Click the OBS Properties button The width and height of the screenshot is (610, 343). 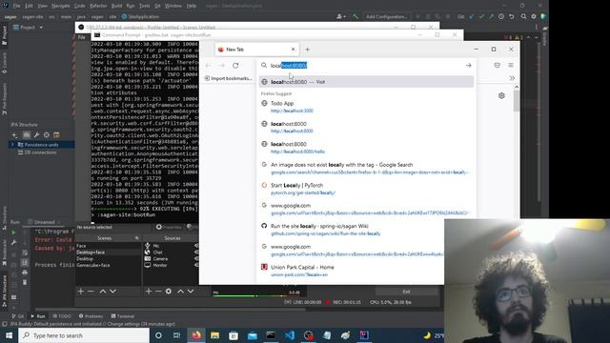click(x=169, y=227)
